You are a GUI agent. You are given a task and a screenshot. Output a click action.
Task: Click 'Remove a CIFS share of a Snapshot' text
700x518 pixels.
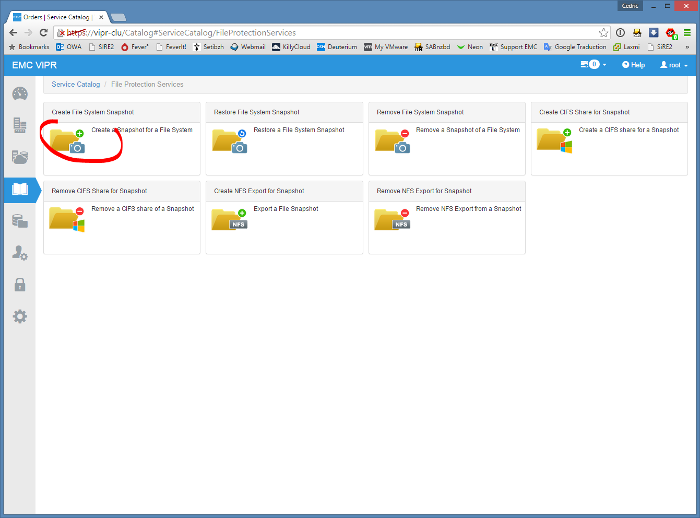pos(143,209)
